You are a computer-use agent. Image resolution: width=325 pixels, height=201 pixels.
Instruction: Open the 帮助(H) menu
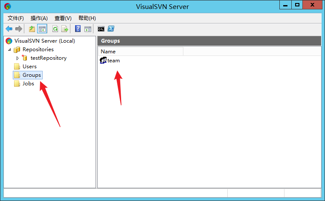tap(87, 18)
